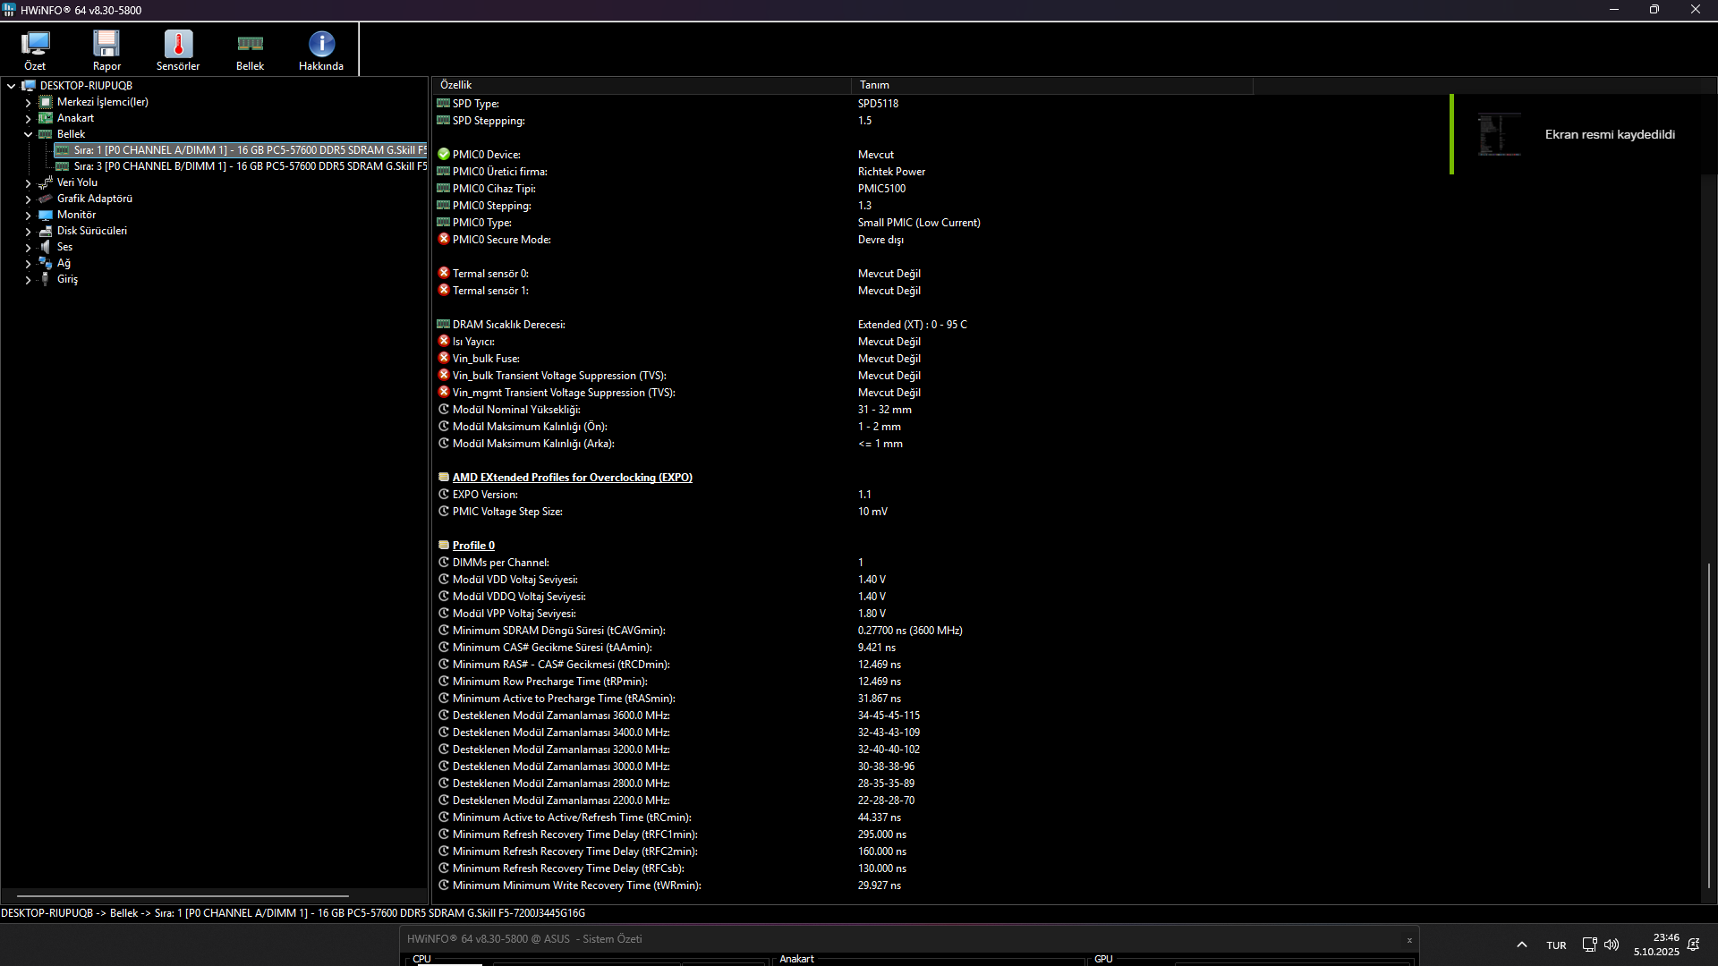Viewport: 1718px width, 966px height.
Task: Click the tree pane horizontal scrollbar
Action: click(183, 895)
